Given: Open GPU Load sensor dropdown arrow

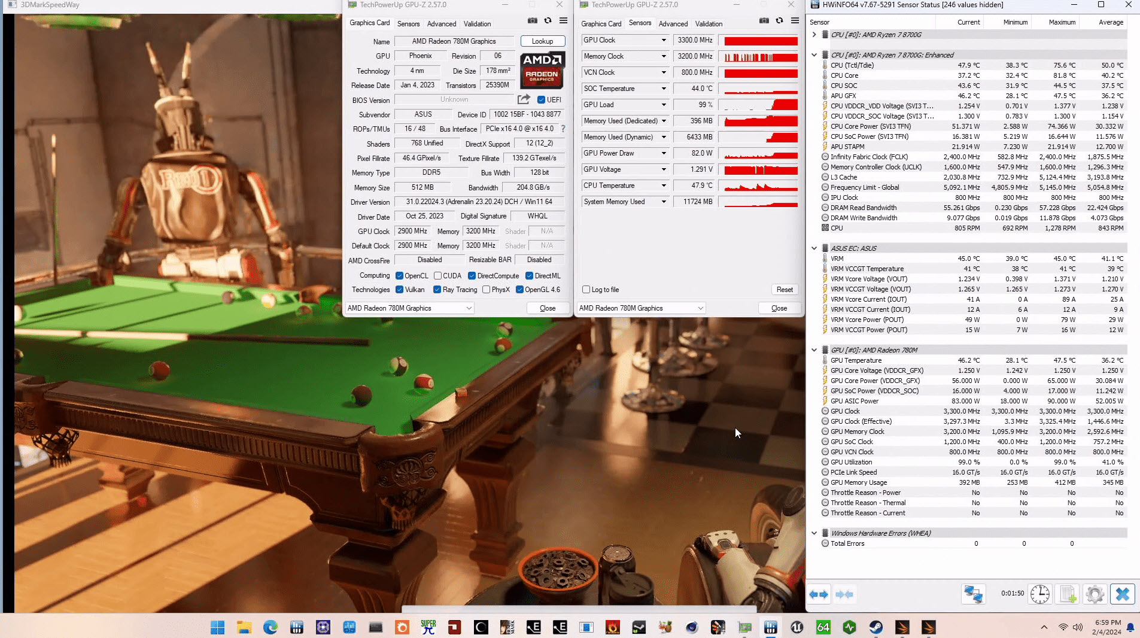Looking at the screenshot, I should click(x=663, y=105).
